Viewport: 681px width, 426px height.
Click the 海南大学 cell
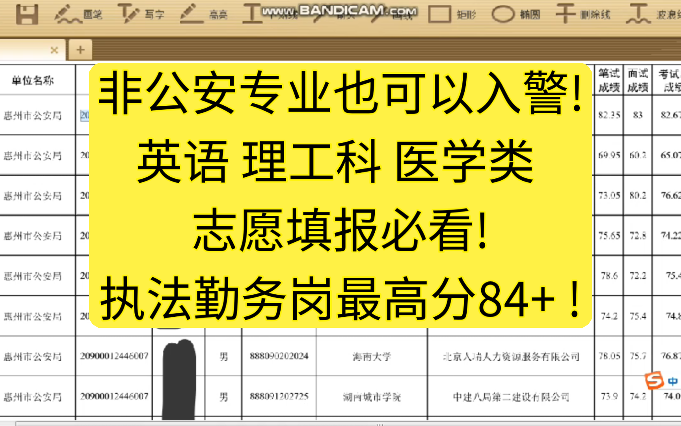pyautogui.click(x=372, y=357)
